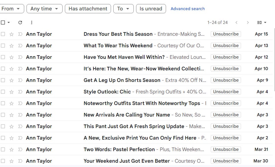
Task: Star the Dress Your Best This Season email
Action: point(12,34)
